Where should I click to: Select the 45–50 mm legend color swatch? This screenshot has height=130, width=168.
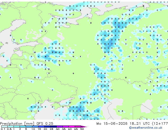pyautogui.click(x=78, y=127)
